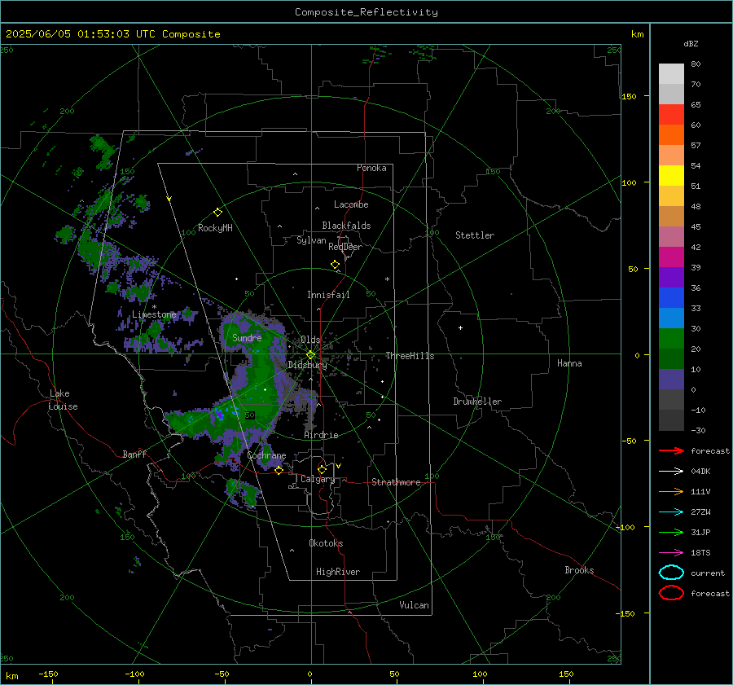Click the yellow diamond marker below RedDeer

[335, 265]
